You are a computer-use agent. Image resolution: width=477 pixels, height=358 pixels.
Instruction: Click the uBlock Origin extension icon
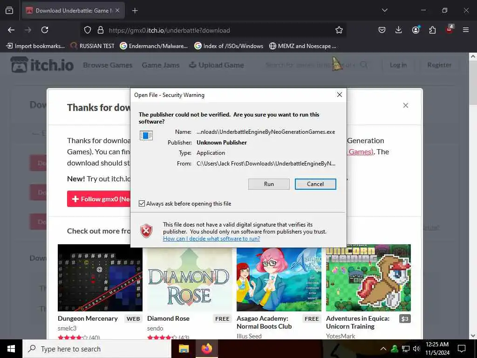[450, 29]
